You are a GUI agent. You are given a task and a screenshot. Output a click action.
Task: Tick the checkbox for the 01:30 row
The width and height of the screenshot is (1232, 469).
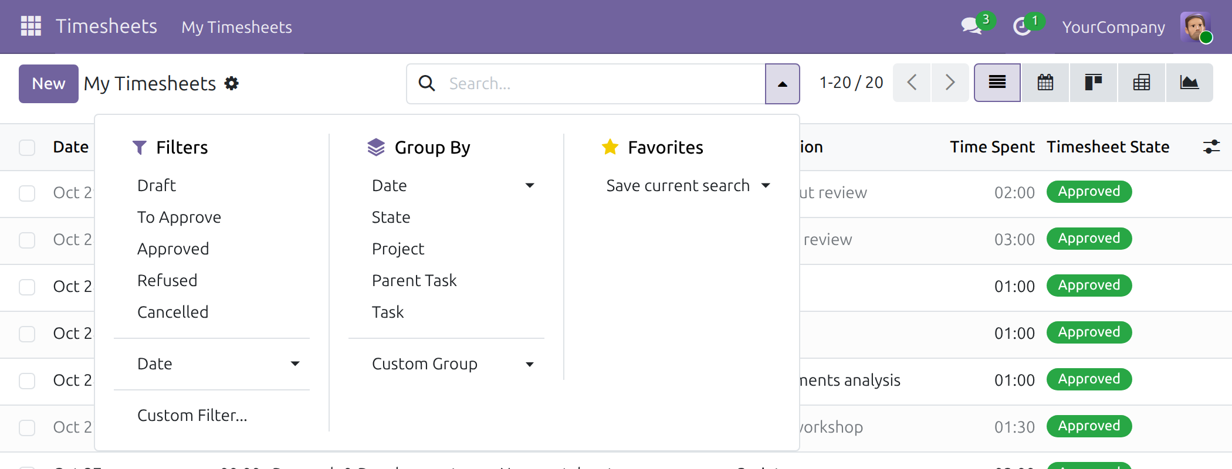pos(27,427)
